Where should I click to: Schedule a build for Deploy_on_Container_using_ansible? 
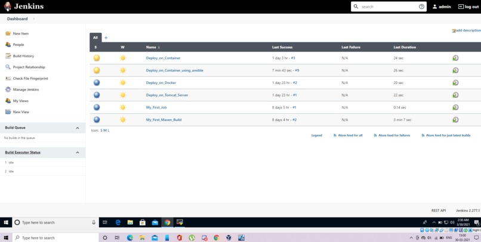455,70
